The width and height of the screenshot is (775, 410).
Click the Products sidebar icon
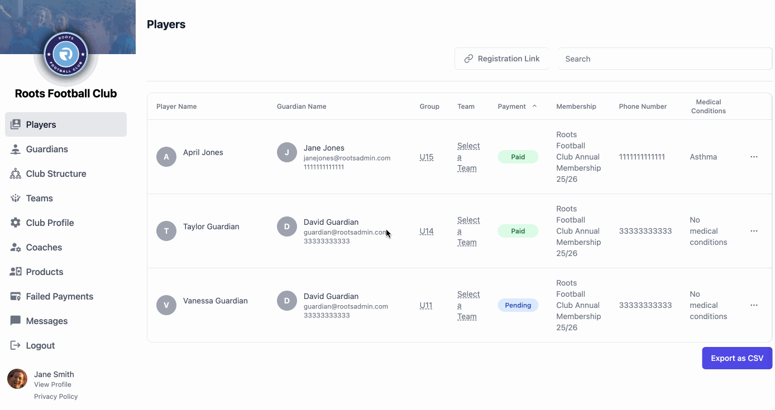pos(16,272)
